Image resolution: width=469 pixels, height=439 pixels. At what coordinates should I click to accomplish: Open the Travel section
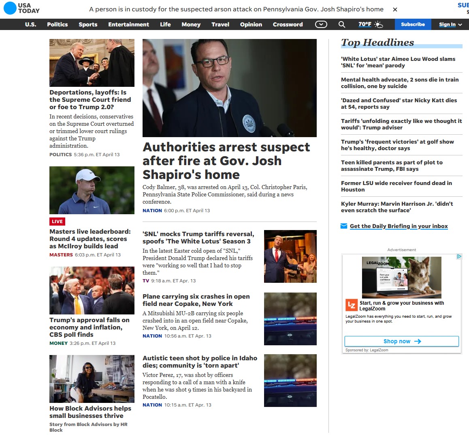(x=220, y=24)
